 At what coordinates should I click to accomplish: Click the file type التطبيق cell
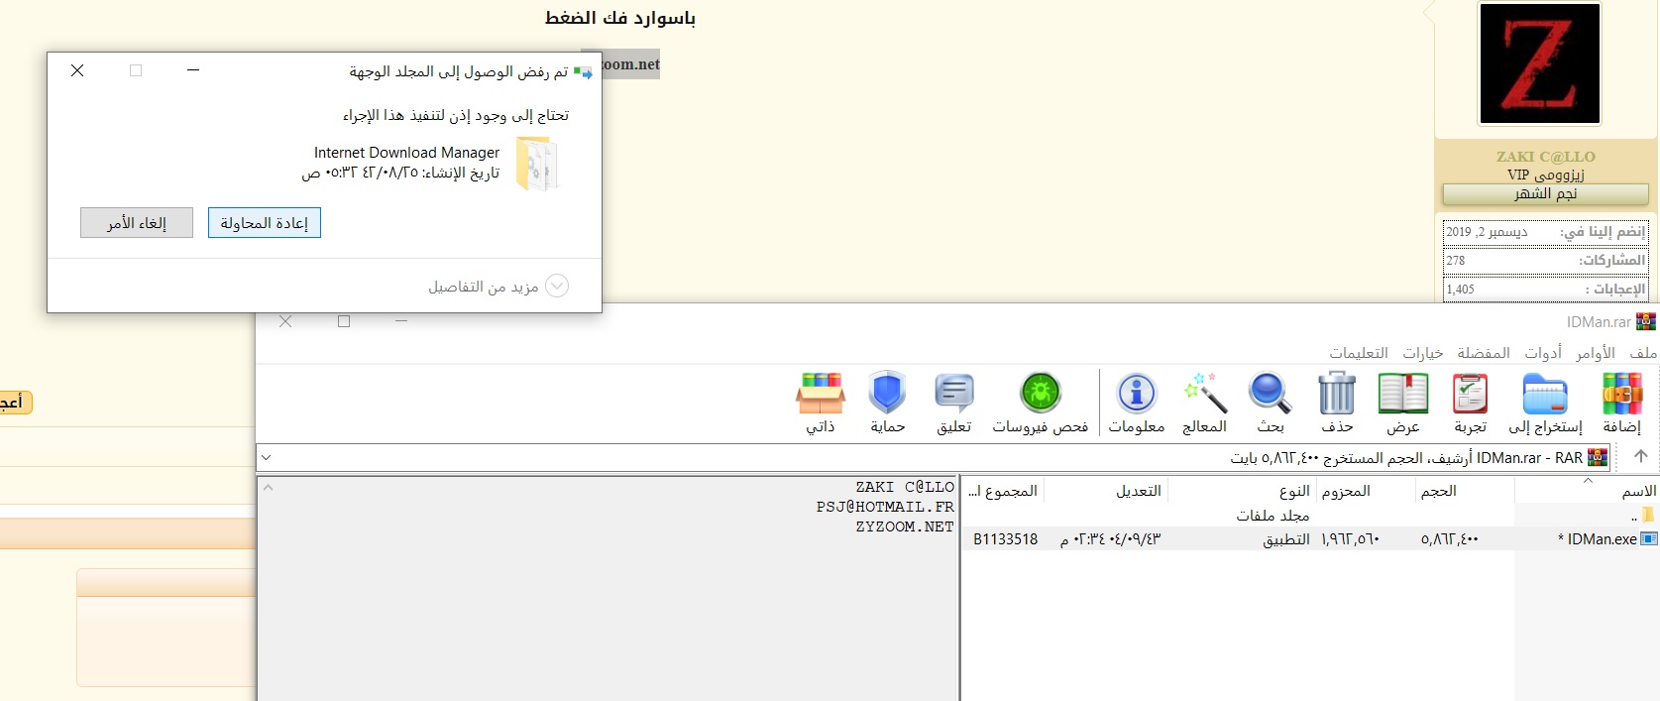click(1286, 538)
